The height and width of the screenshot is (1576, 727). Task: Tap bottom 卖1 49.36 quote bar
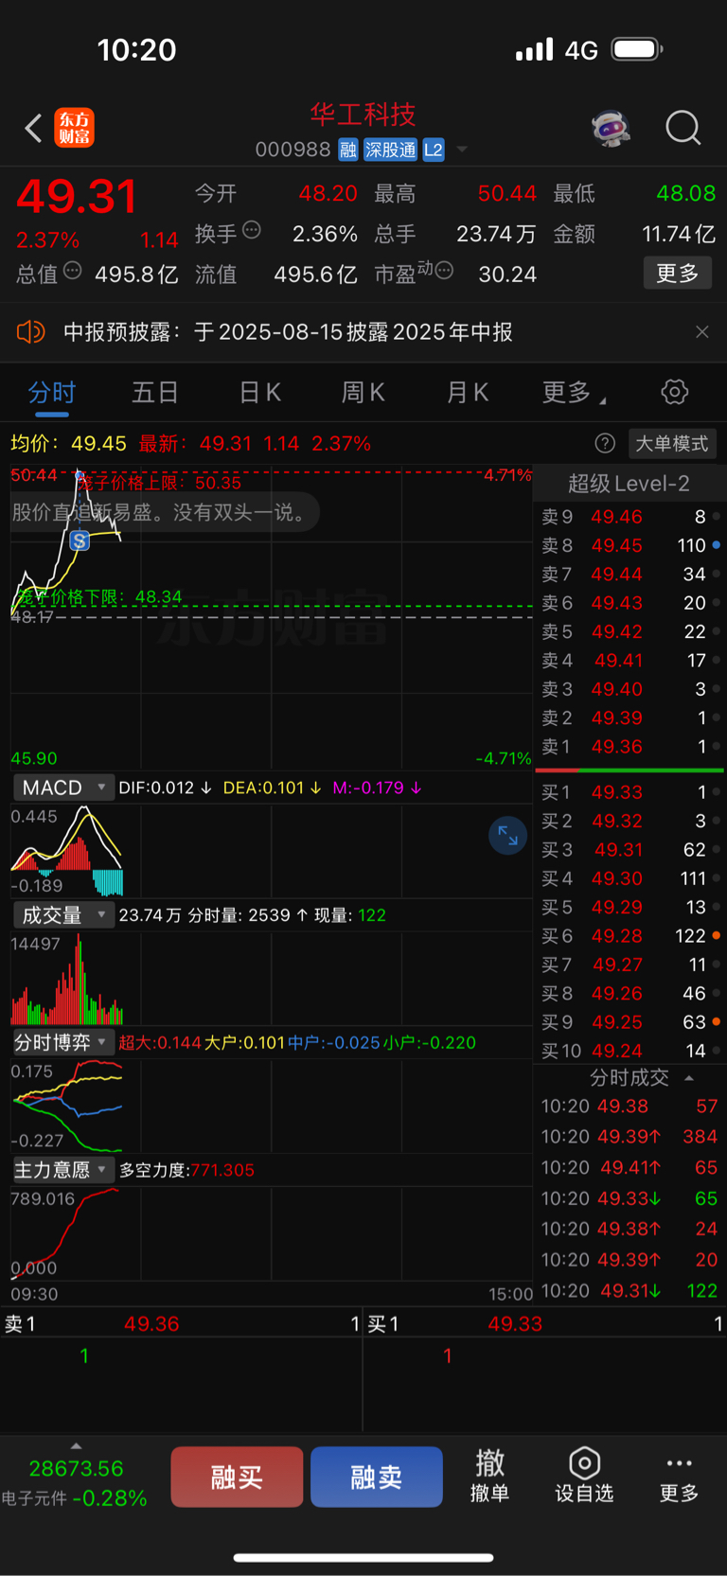182,1324
